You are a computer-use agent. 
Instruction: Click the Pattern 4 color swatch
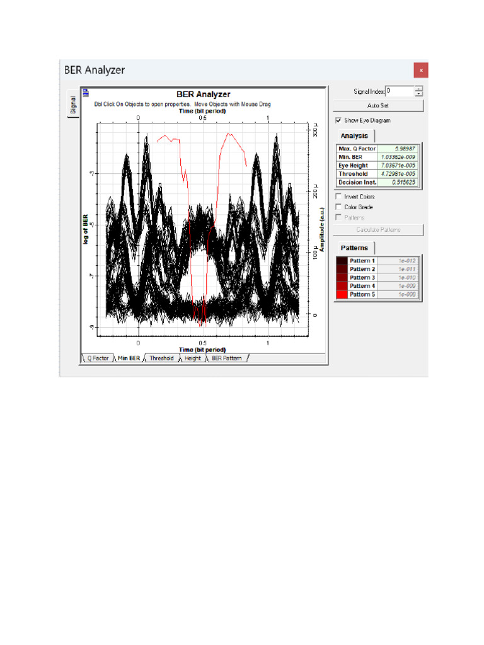pyautogui.click(x=342, y=286)
